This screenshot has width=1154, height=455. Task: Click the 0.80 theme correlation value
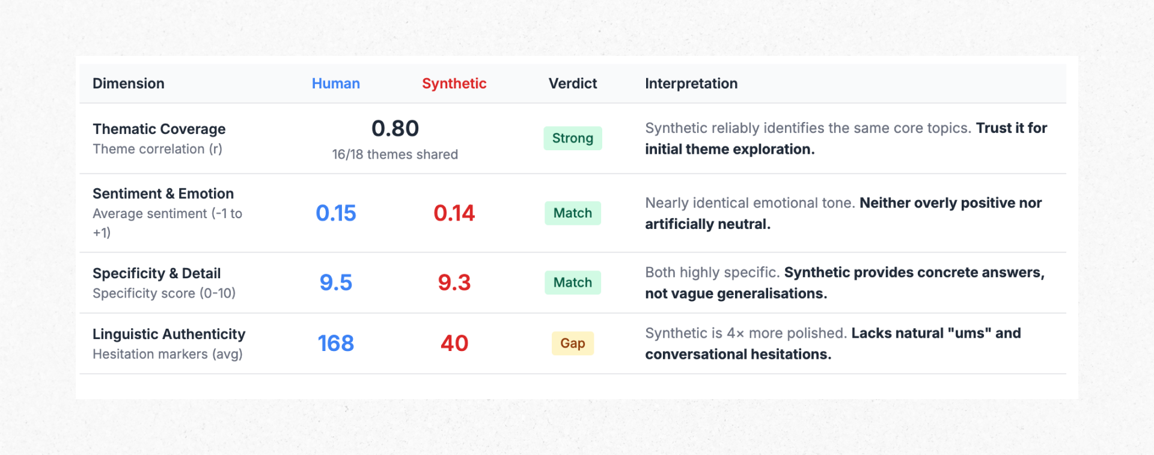tap(395, 129)
